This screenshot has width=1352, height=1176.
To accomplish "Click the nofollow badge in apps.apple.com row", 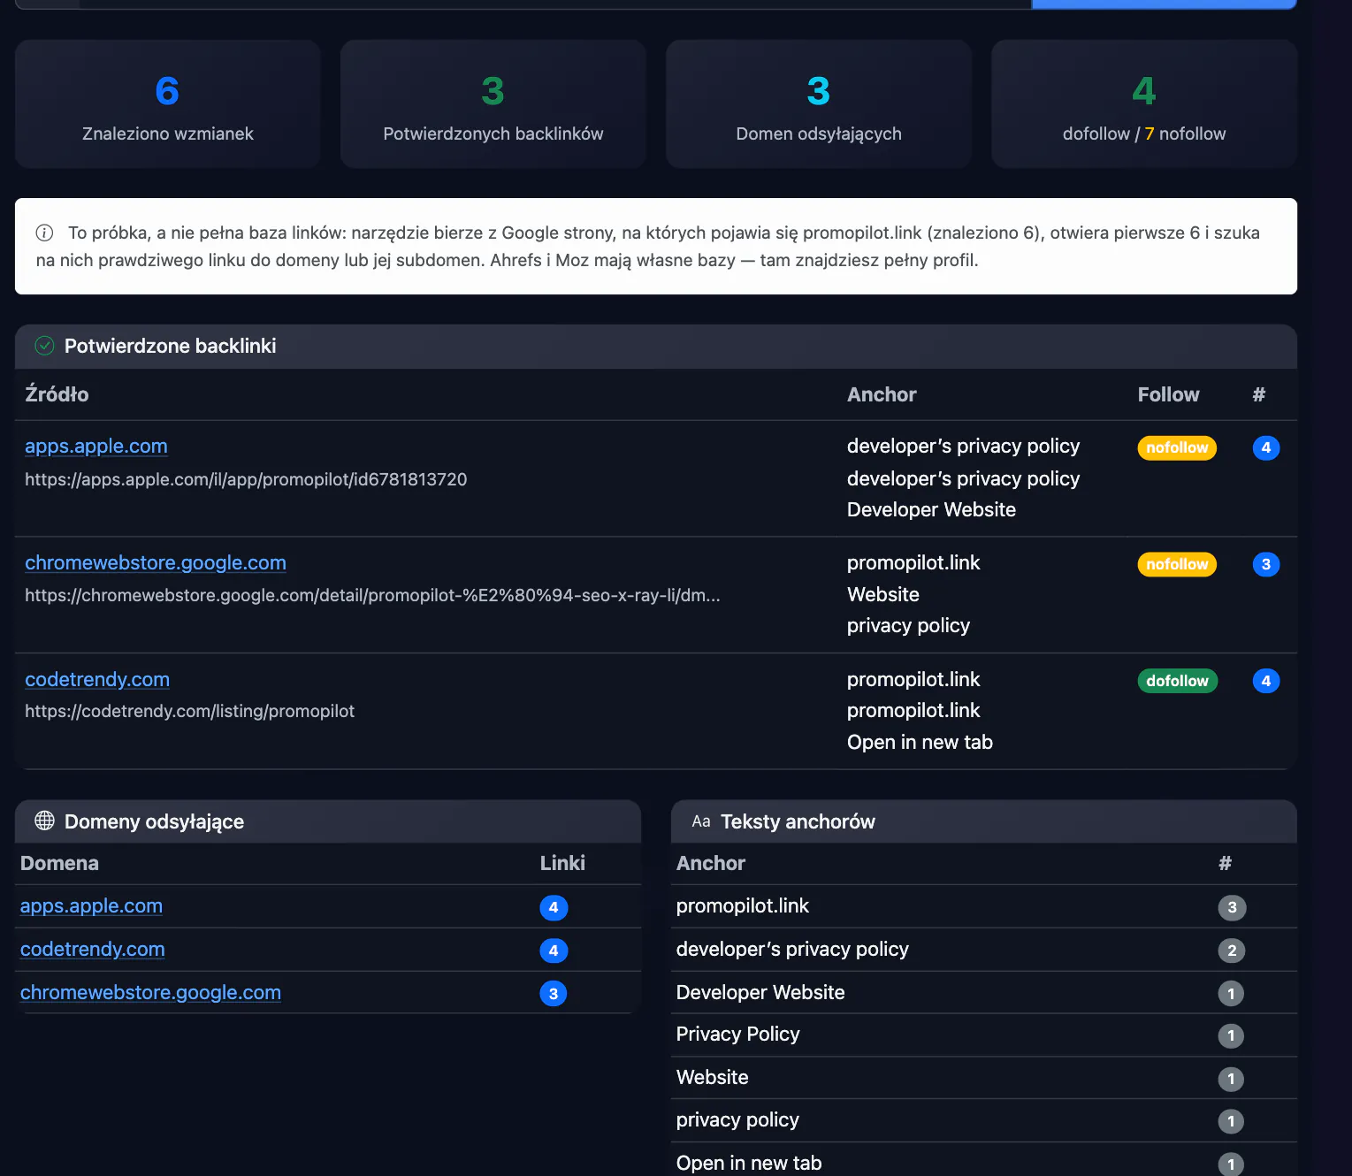I will [1177, 447].
